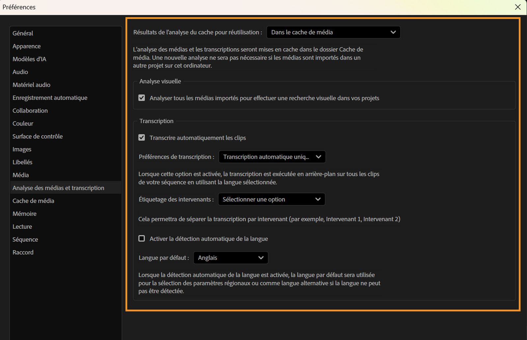Open the 'Surface de contrôle' settings
The image size is (527, 340).
pyautogui.click(x=37, y=136)
